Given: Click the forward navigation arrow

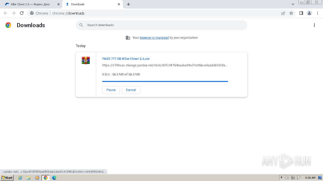Looking at the screenshot, I should pos(14,13).
